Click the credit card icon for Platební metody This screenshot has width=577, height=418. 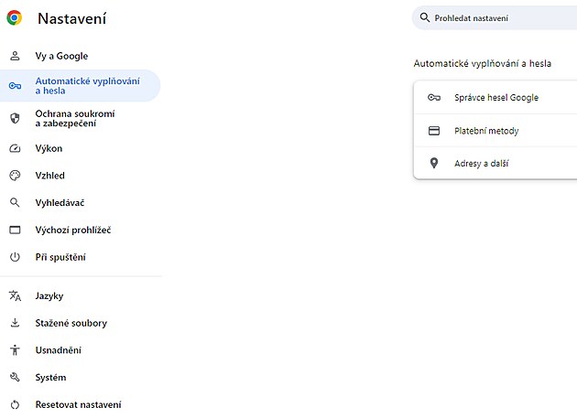click(x=434, y=131)
